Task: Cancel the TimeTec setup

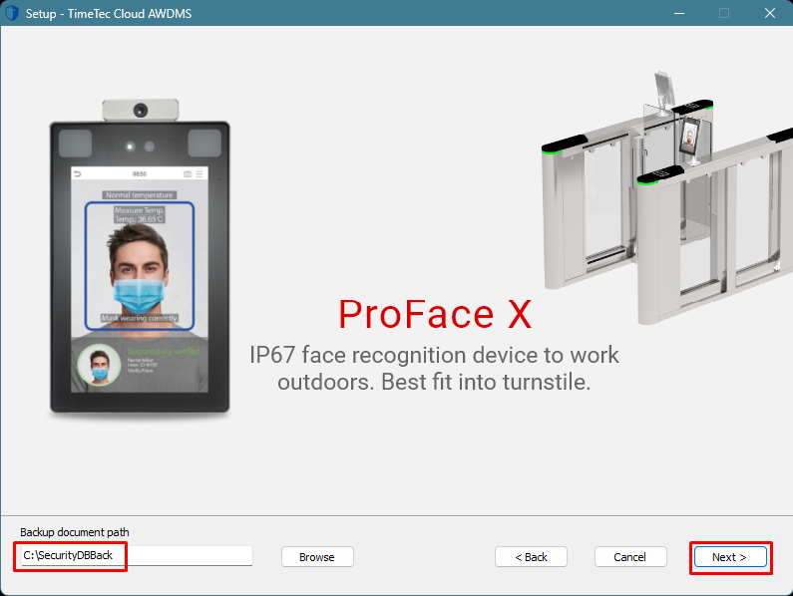Action: click(x=630, y=557)
